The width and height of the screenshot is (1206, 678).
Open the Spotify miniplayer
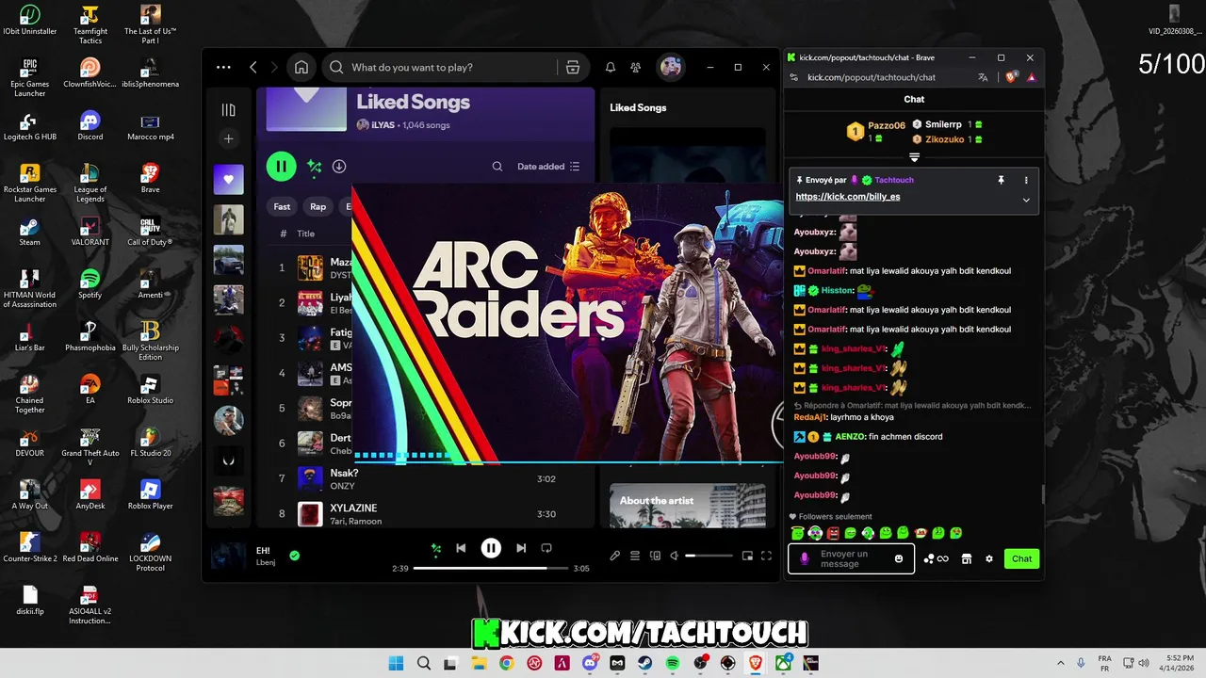pyautogui.click(x=747, y=556)
